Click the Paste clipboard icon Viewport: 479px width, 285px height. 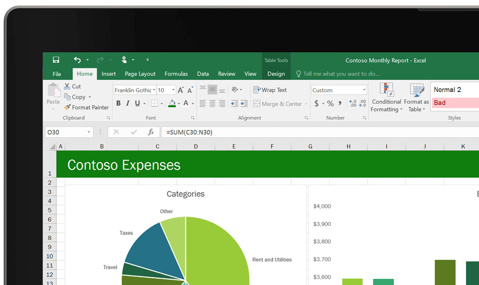[x=53, y=90]
